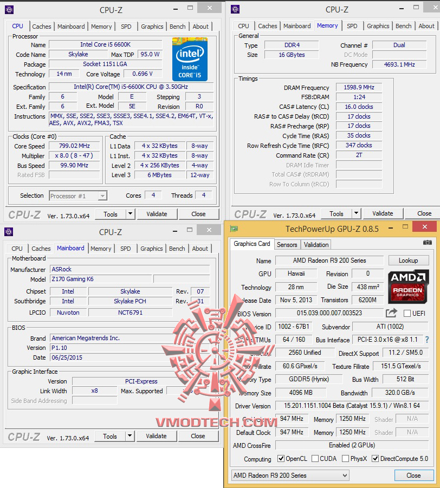Minimize the CPU-Z CPU tab window
The width and height of the screenshot is (440, 488).
coord(176,10)
